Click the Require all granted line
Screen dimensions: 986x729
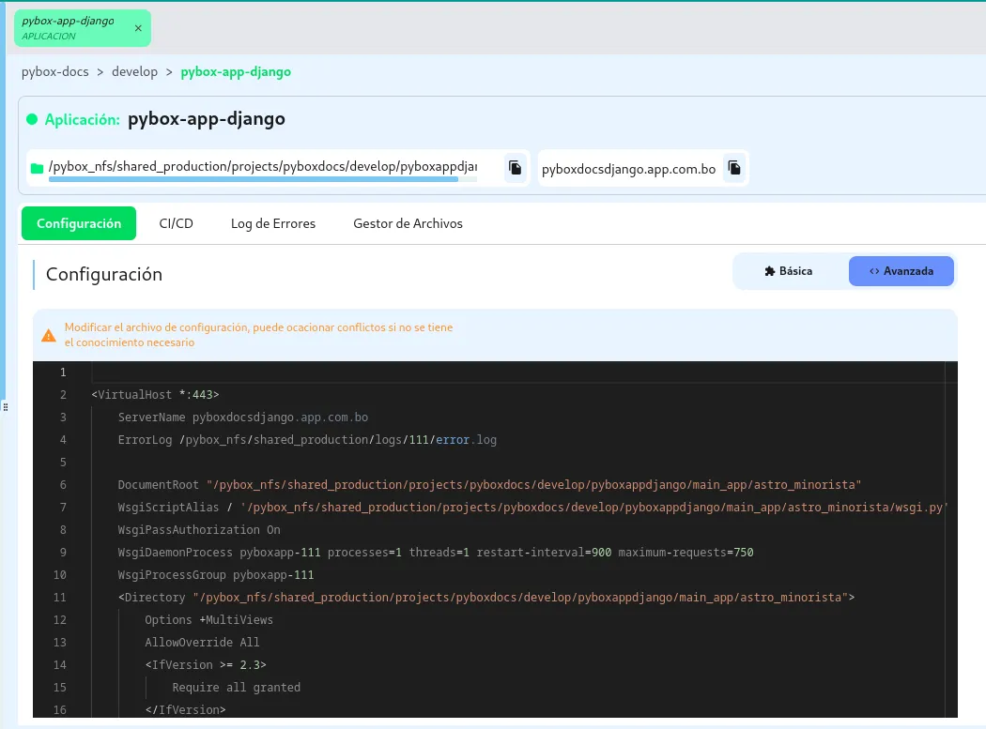pyautogui.click(x=237, y=688)
